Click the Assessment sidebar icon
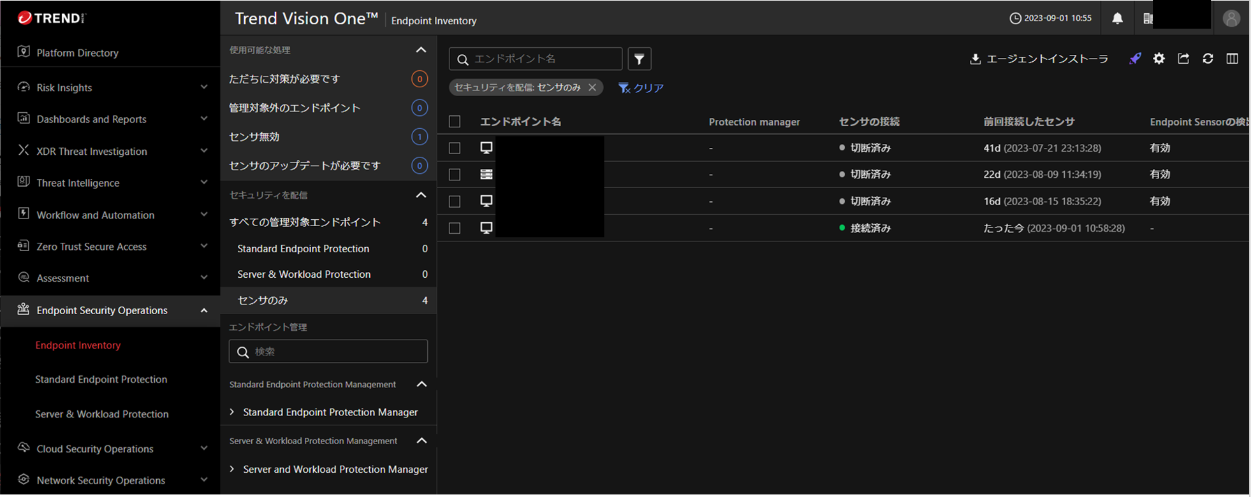This screenshot has height=497, width=1251. tap(24, 277)
